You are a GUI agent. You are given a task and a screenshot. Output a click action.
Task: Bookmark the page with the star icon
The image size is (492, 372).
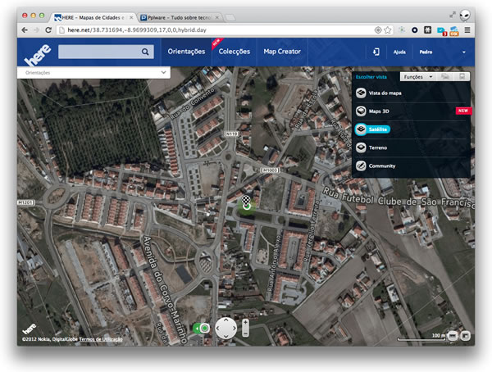pyautogui.click(x=388, y=30)
